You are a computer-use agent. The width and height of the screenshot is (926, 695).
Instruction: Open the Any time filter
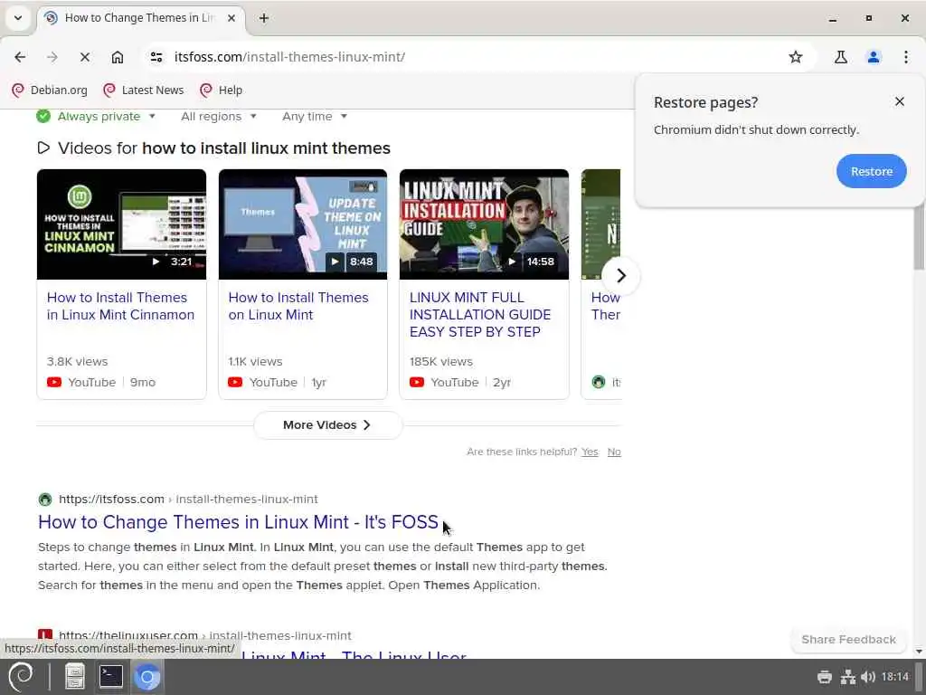point(314,117)
